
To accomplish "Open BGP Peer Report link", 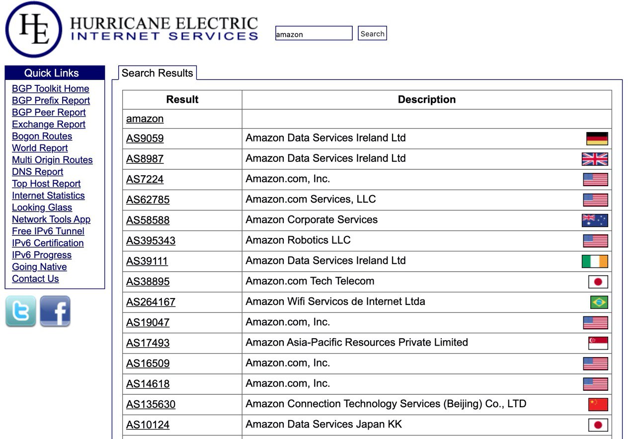I will (x=49, y=112).
